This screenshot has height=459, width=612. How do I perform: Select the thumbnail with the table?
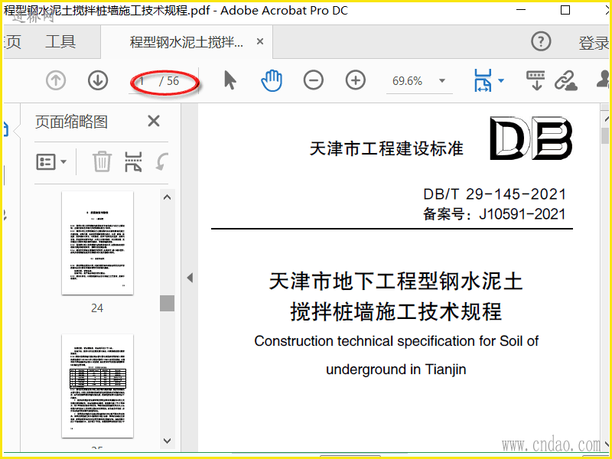tap(98, 386)
